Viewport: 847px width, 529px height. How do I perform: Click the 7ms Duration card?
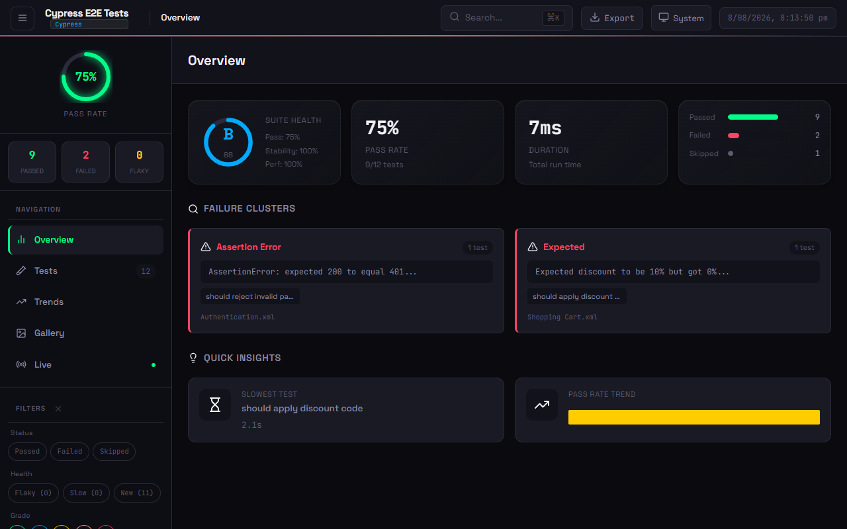(591, 142)
